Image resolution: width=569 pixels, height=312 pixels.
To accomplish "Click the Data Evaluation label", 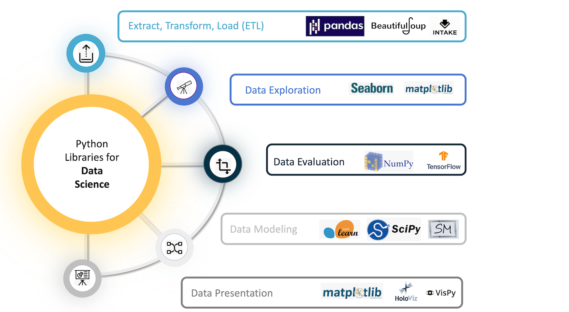I will coord(309,162).
